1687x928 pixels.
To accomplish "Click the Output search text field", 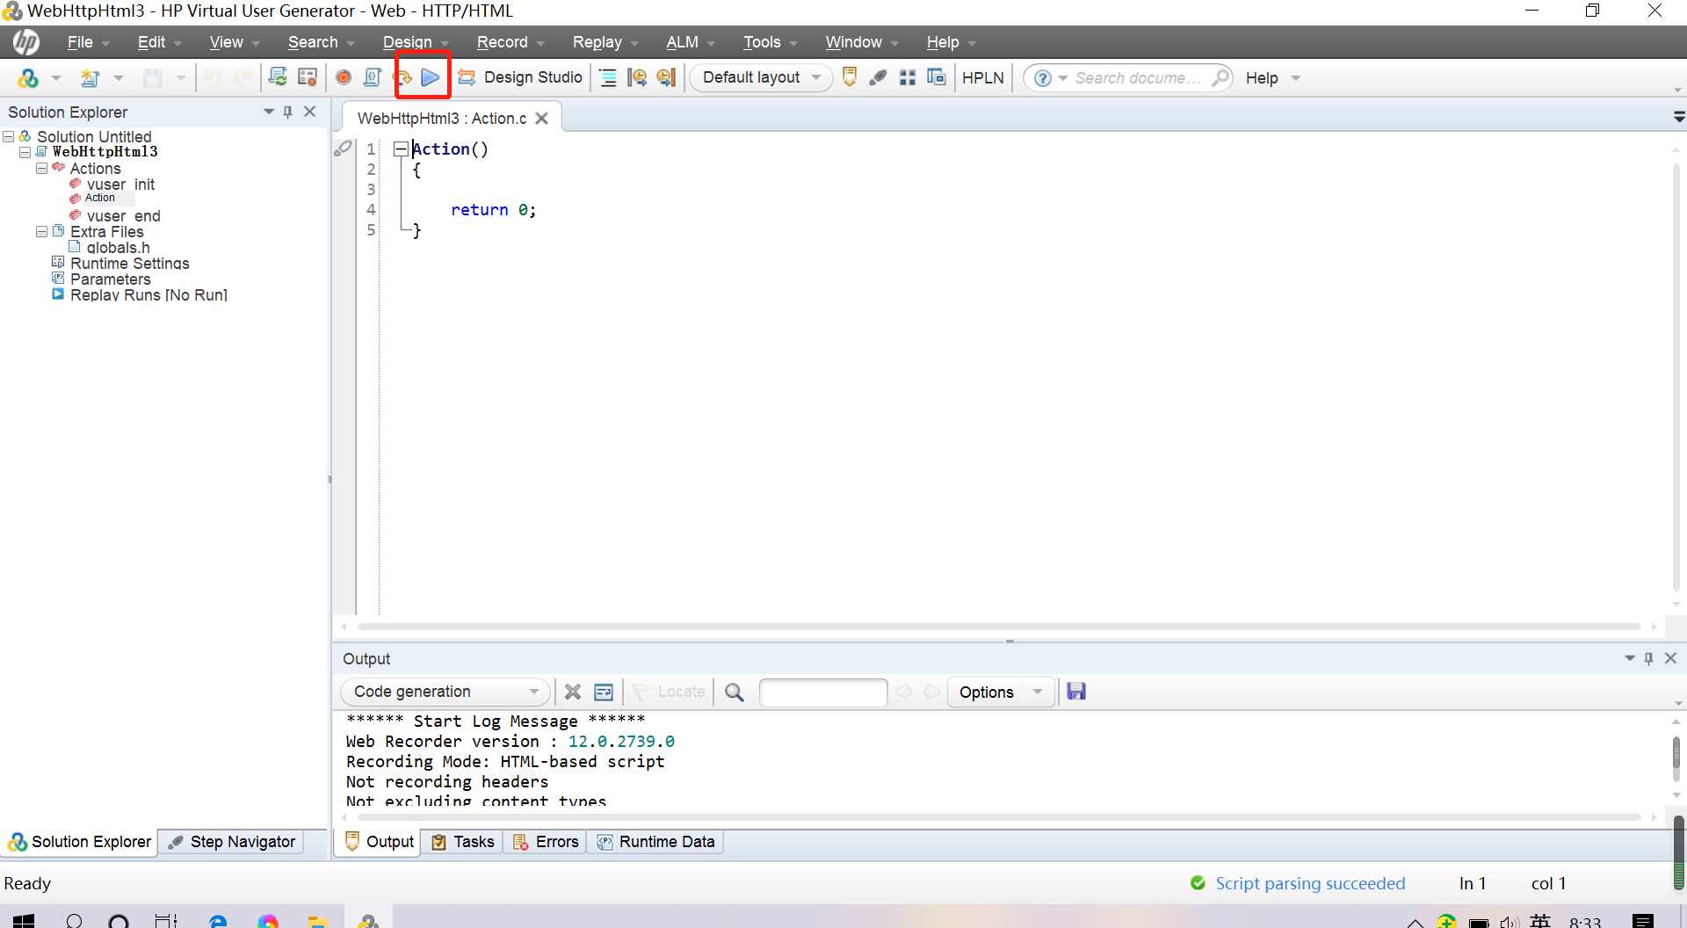I will coord(822,692).
